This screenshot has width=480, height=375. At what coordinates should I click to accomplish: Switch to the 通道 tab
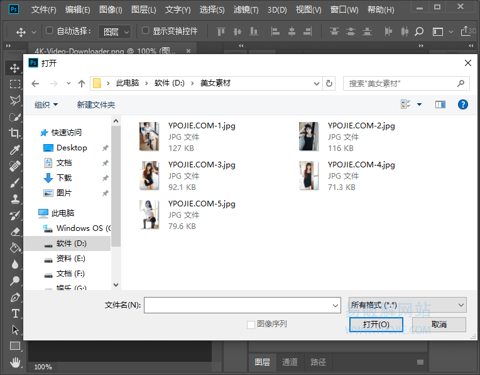tap(290, 362)
